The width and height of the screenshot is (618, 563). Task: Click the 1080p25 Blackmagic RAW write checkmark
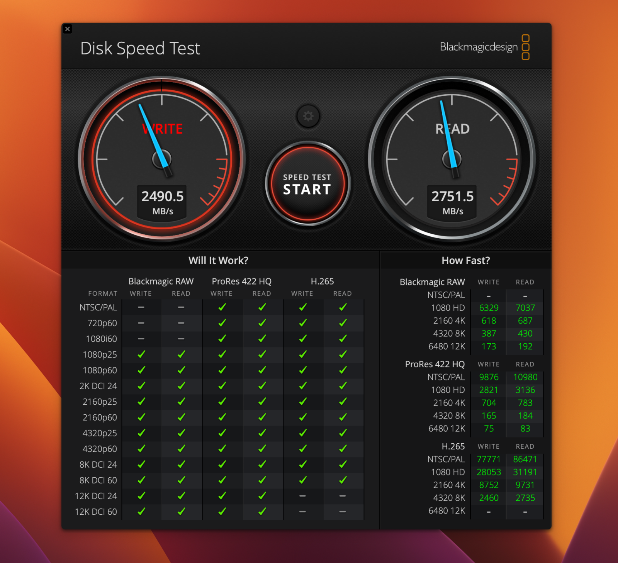141,354
